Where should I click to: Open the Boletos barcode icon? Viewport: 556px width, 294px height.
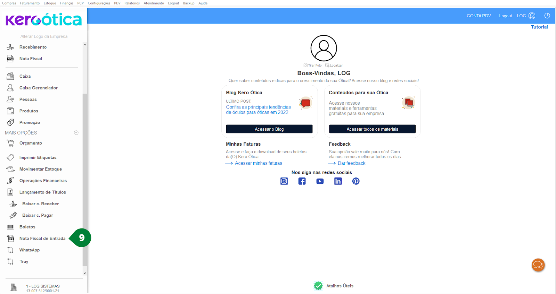click(x=10, y=227)
